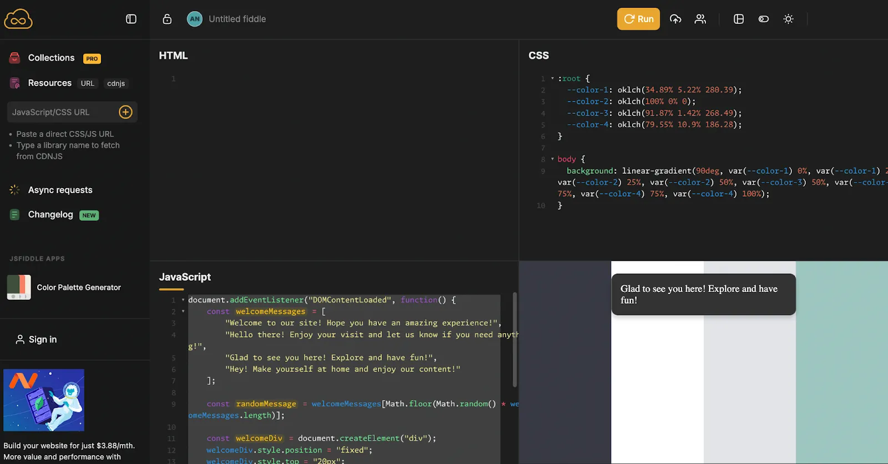The height and width of the screenshot is (464, 888).
Task: Click the orange Run button
Action: (638, 19)
